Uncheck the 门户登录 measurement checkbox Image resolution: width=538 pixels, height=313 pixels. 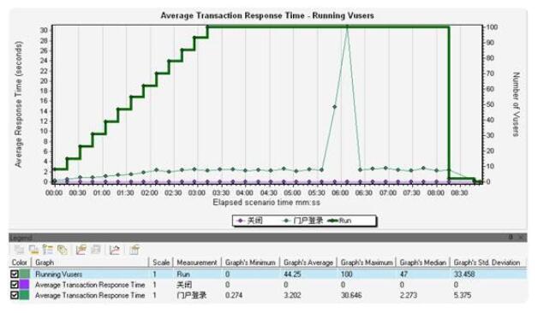tap(15, 295)
